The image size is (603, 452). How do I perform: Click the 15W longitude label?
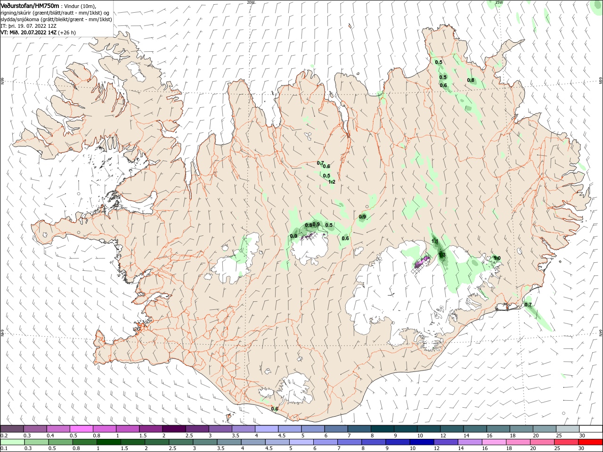point(499,2)
